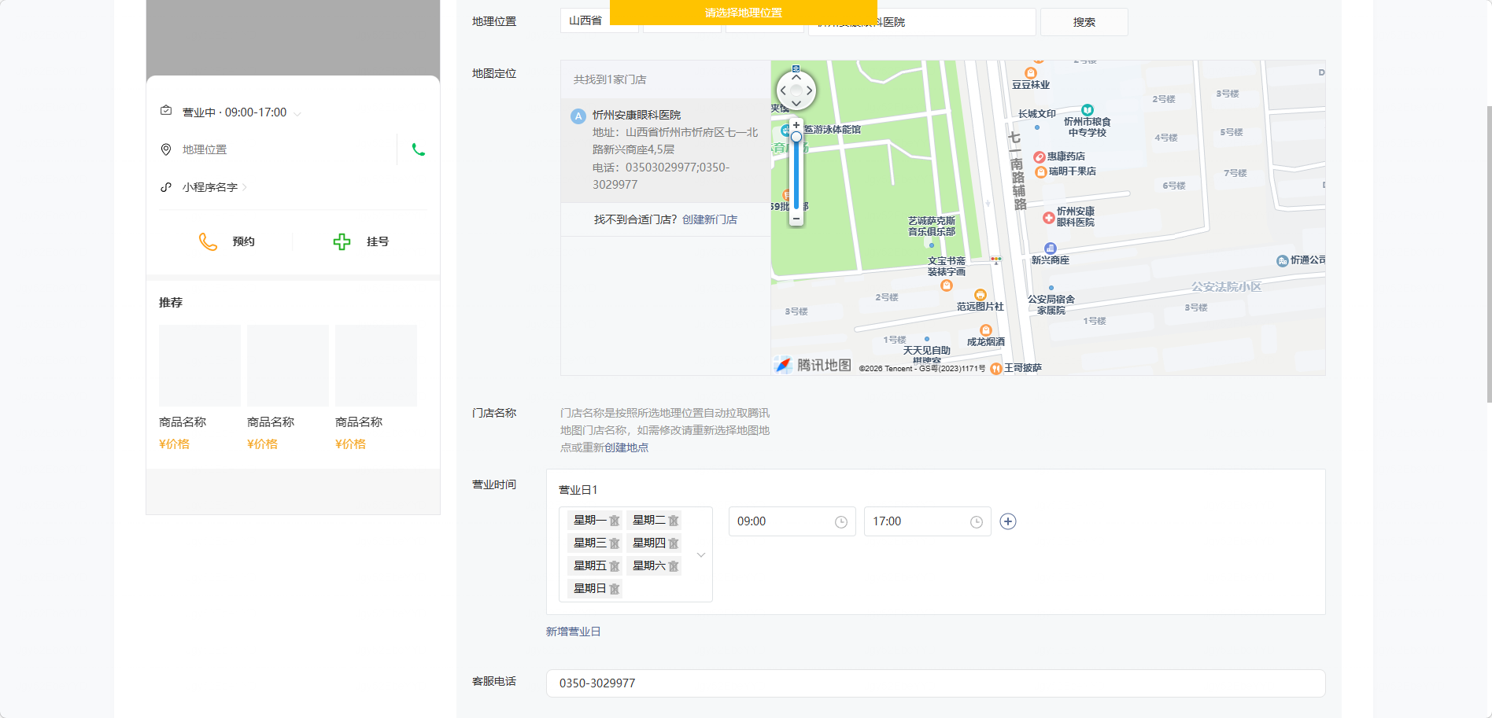Click the 瑞明干果店 shop marker on map
Image resolution: width=1492 pixels, height=718 pixels.
coord(1040,172)
